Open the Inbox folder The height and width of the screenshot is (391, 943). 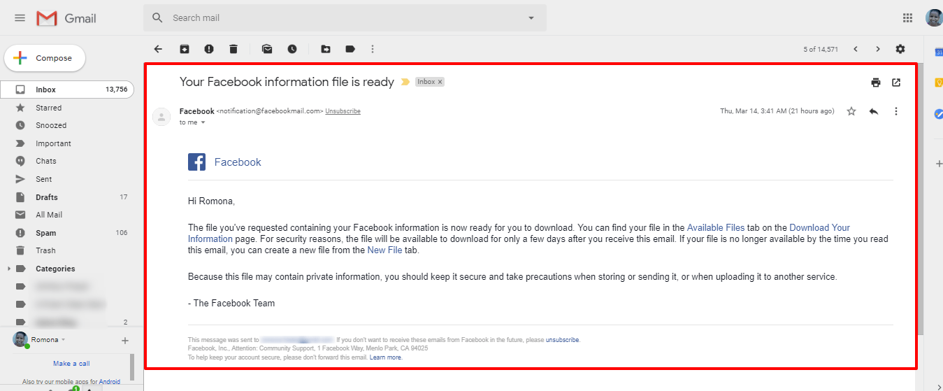tap(67, 90)
